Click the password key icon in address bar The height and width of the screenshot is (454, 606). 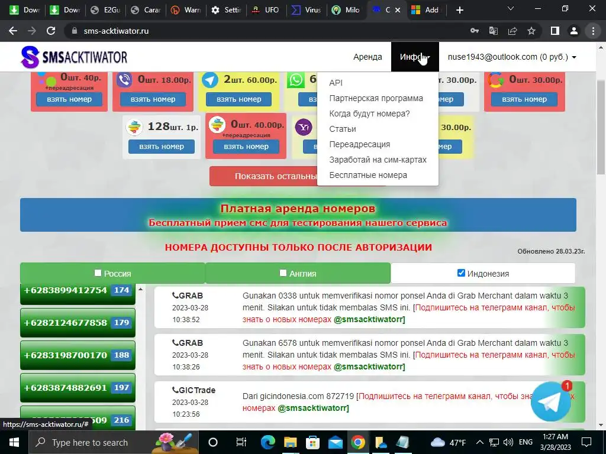pos(475,31)
